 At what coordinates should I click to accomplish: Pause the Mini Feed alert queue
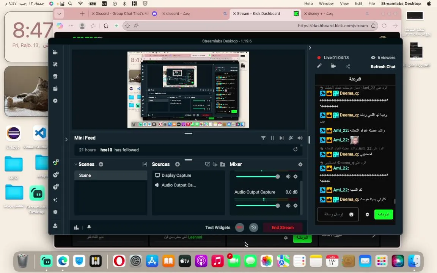coord(272,138)
